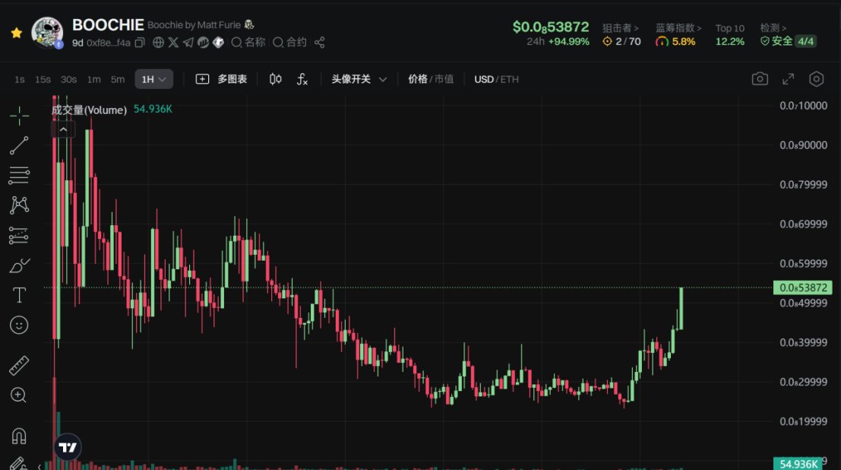
Task: Click the $0.0₈53872 header price
Action: (550, 27)
